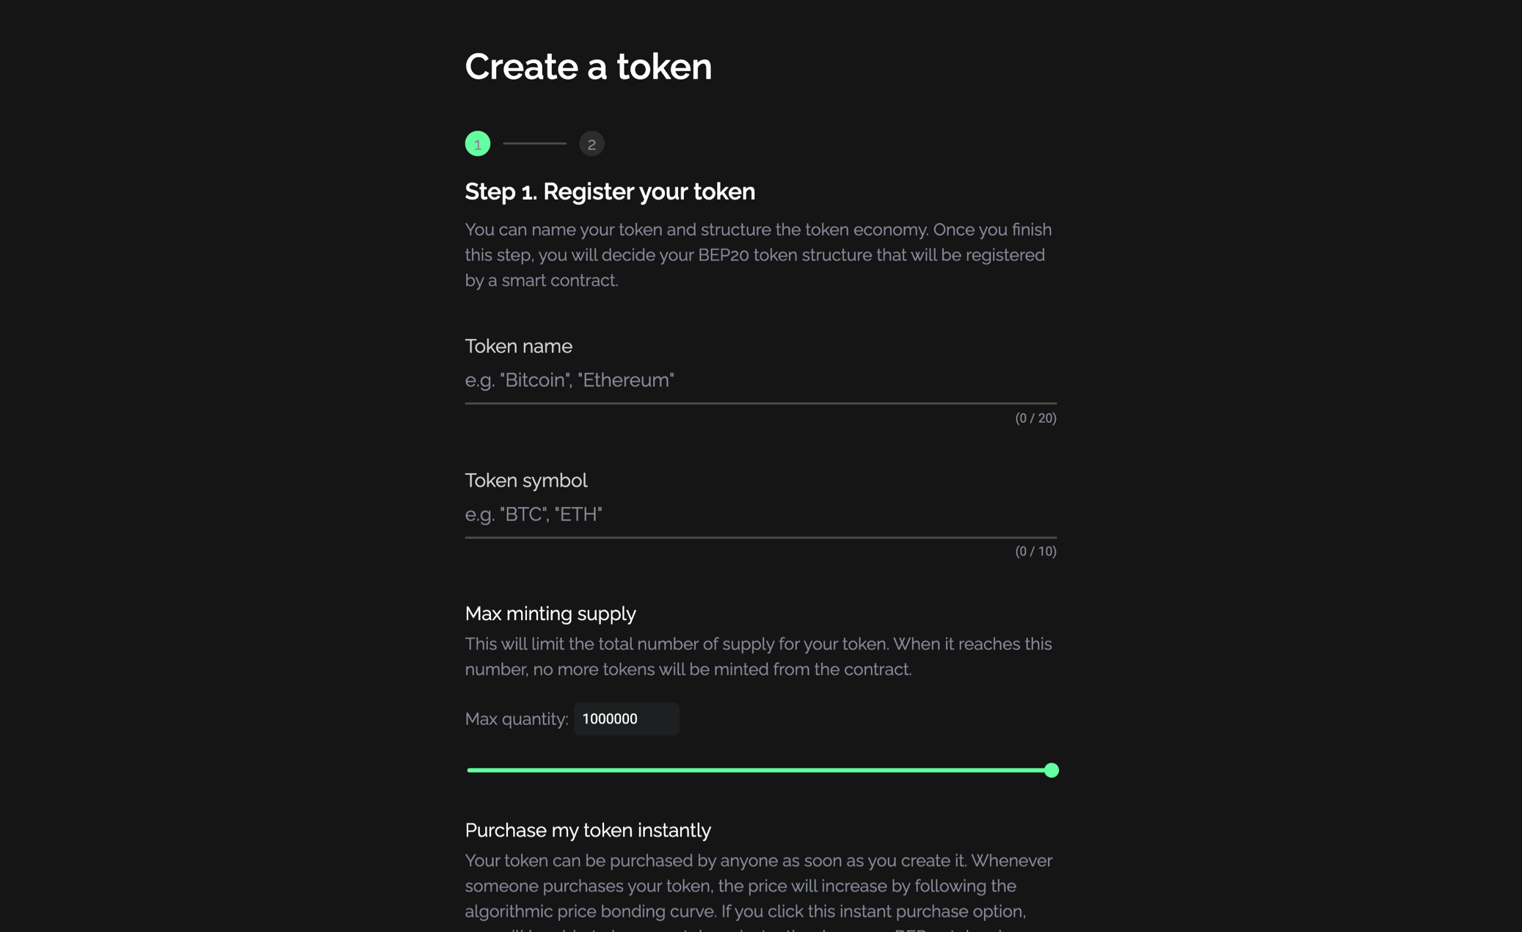Focus the Token symbol input field
The height and width of the screenshot is (932, 1522).
[x=760, y=514]
